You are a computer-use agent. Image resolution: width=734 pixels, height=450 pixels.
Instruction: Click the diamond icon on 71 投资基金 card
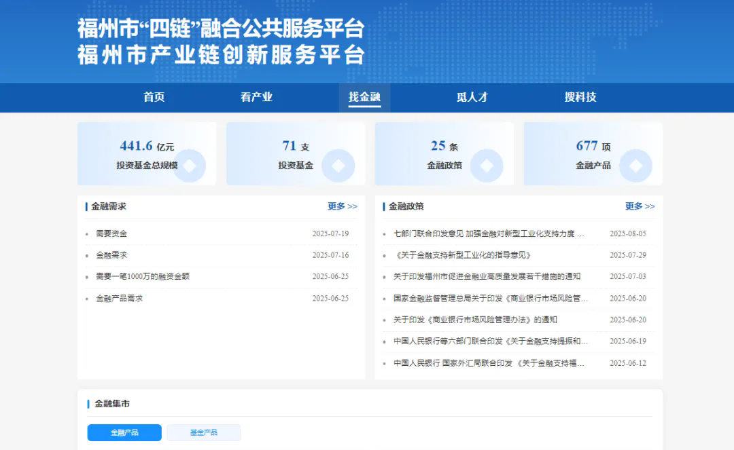coord(338,166)
